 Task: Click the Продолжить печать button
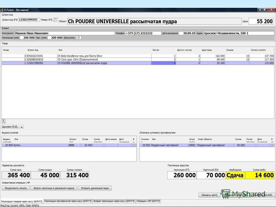(x=16, y=188)
